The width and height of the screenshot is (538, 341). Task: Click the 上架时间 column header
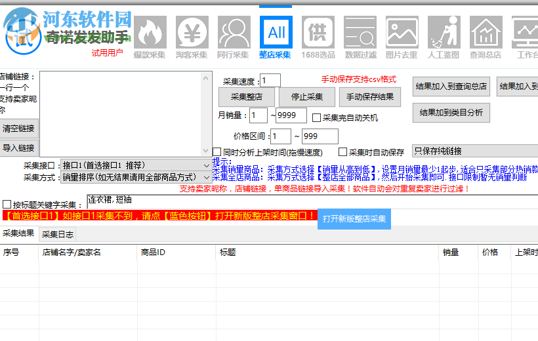(x=525, y=252)
